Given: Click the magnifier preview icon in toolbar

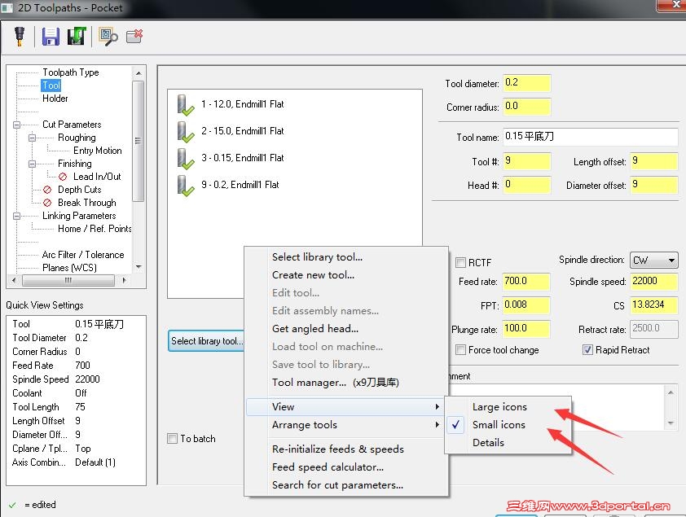Looking at the screenshot, I should 108,37.
